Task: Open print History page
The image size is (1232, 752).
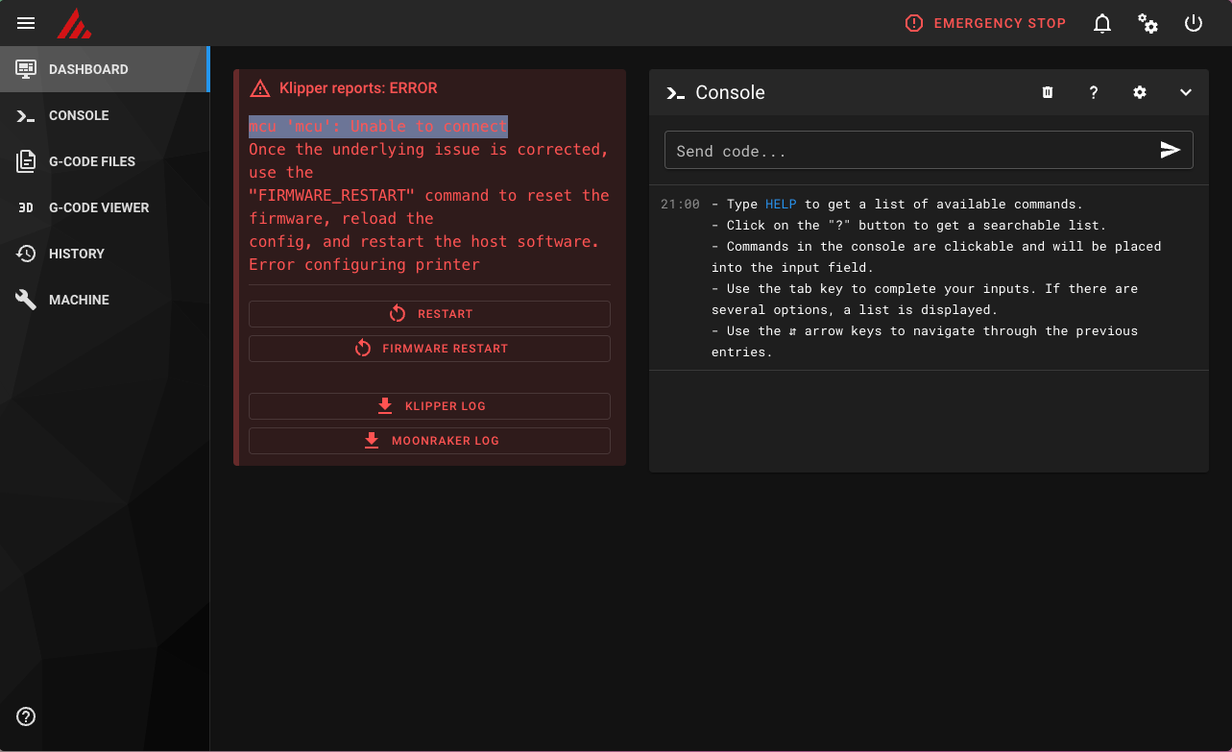Action: (104, 254)
